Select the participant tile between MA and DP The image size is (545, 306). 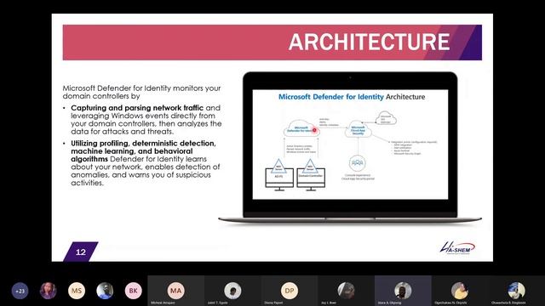click(x=232, y=291)
